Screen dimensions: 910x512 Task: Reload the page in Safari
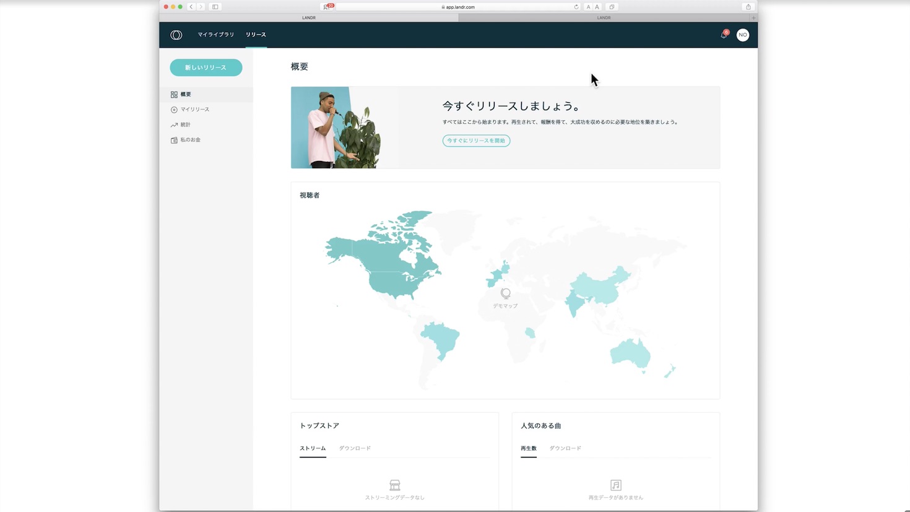(x=576, y=7)
